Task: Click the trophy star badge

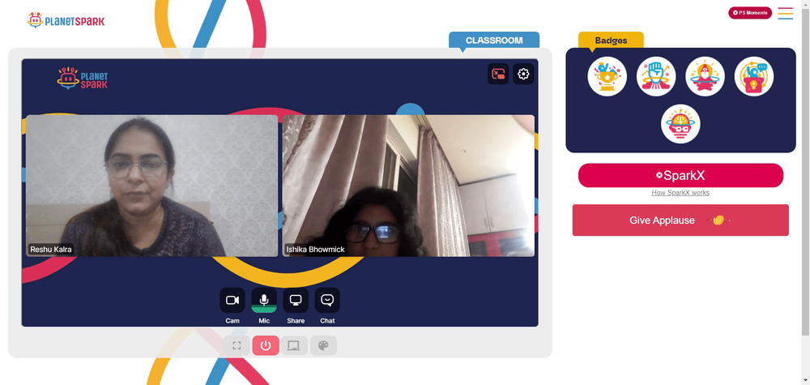Action: [x=607, y=76]
